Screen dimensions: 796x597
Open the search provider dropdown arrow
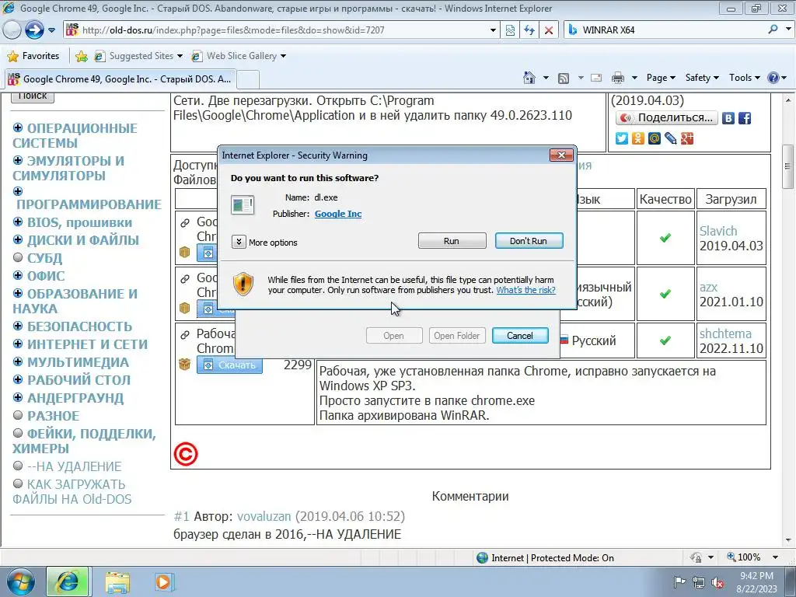[789, 30]
